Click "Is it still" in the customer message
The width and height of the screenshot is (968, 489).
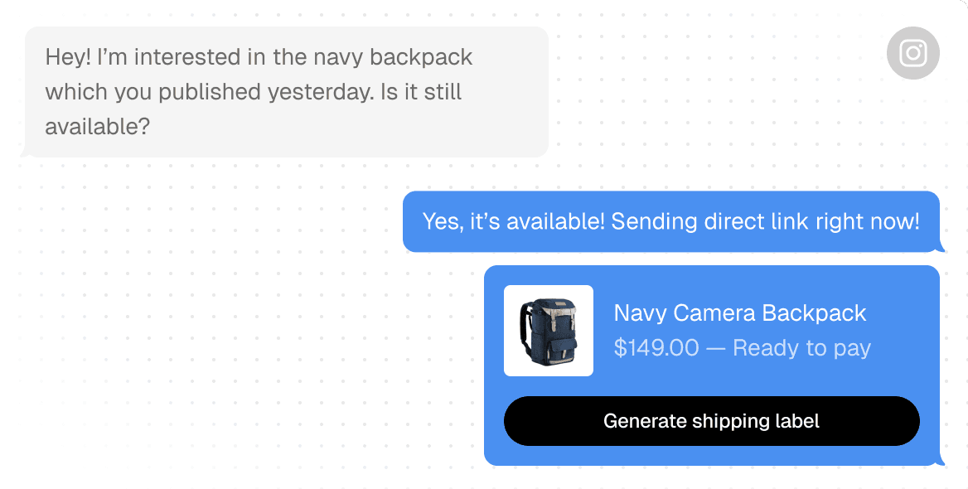point(421,92)
